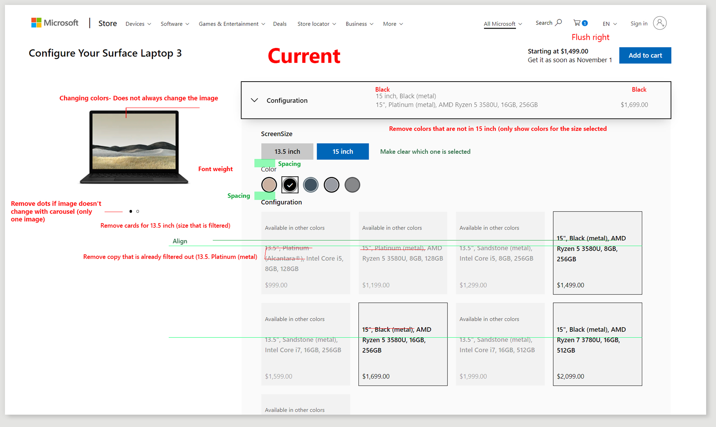Expand the Software menu
The image size is (716, 427).
175,24
